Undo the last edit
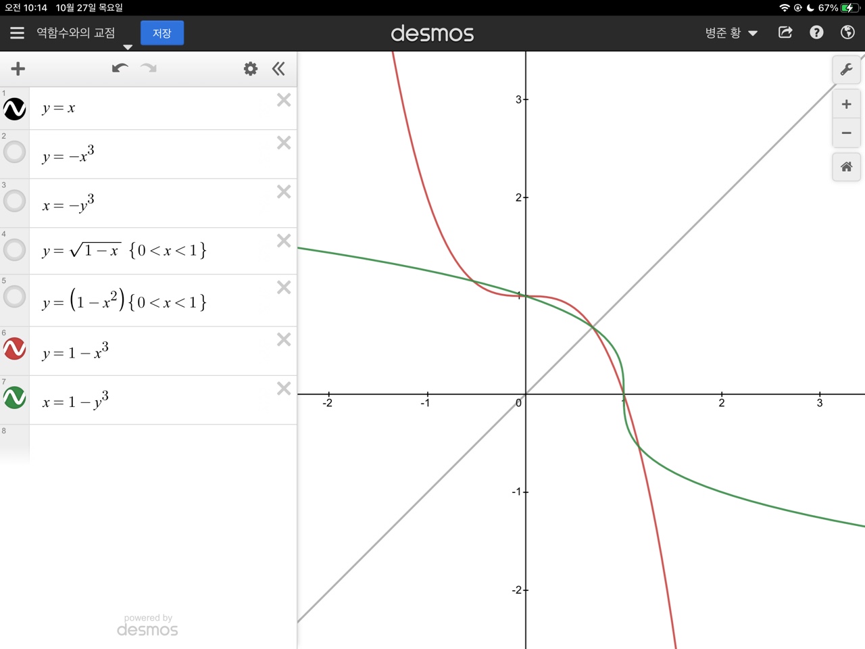Screen dimensions: 865x649 (120, 68)
